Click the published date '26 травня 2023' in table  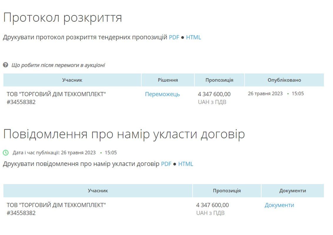pos(265,94)
